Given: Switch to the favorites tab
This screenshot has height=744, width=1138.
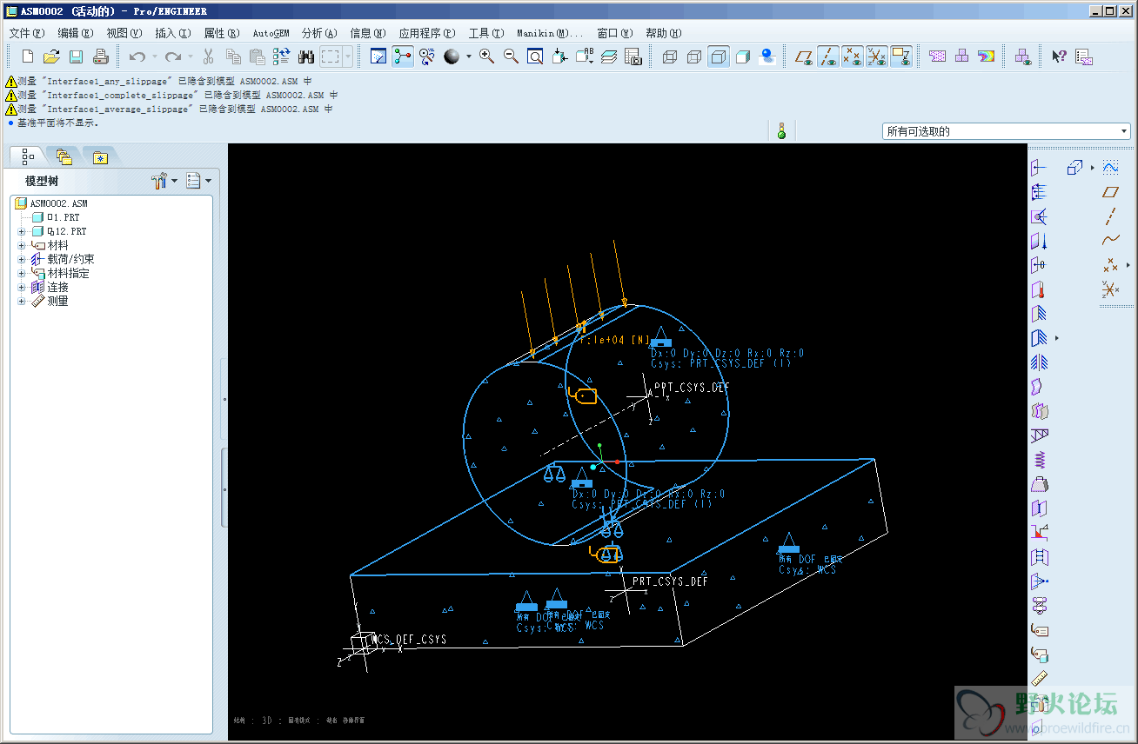Looking at the screenshot, I should (100, 156).
